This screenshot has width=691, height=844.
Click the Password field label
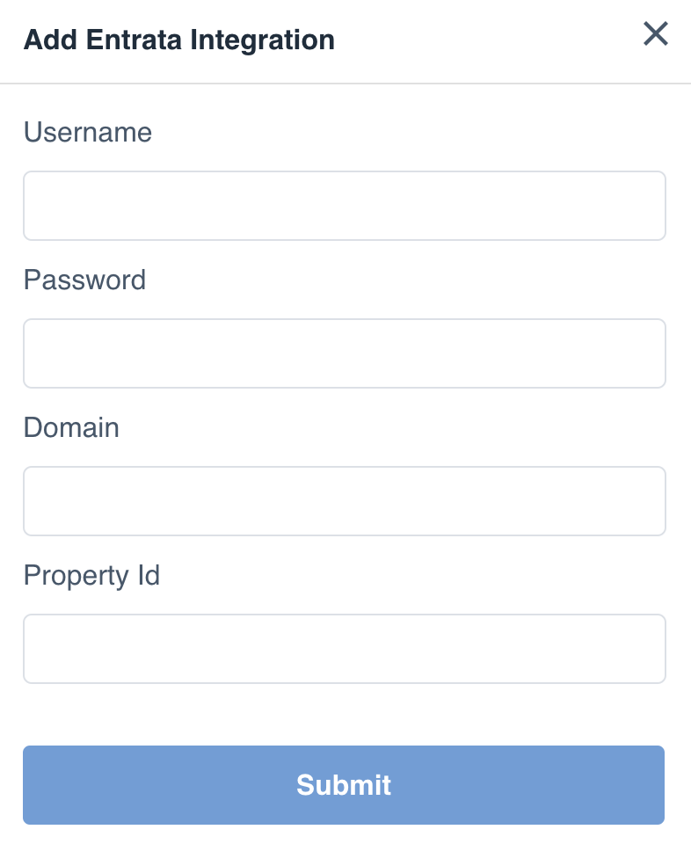click(84, 280)
